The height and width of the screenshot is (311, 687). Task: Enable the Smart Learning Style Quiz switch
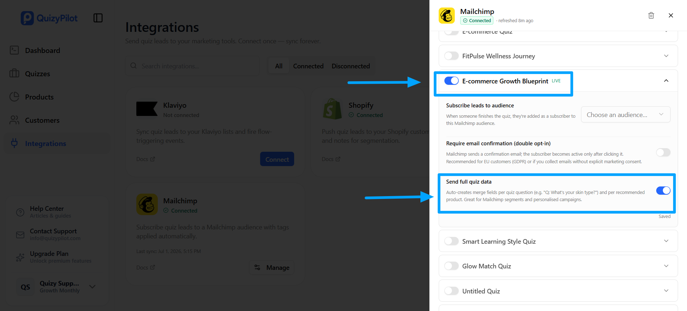(452, 241)
